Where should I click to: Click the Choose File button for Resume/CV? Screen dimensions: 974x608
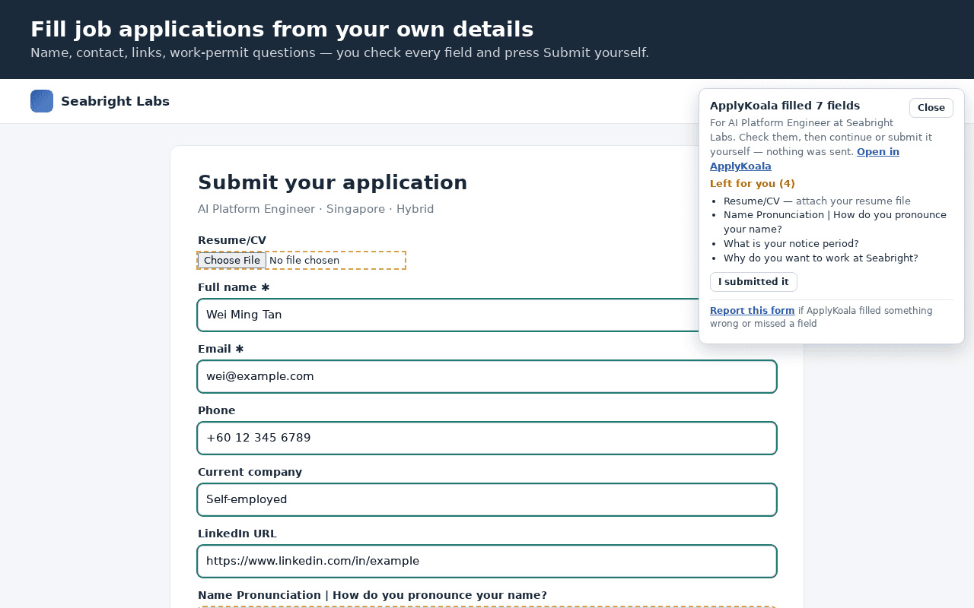point(232,261)
